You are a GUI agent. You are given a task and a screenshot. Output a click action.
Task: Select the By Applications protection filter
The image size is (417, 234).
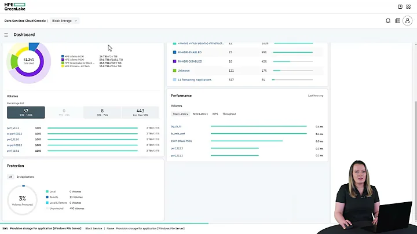click(25, 177)
